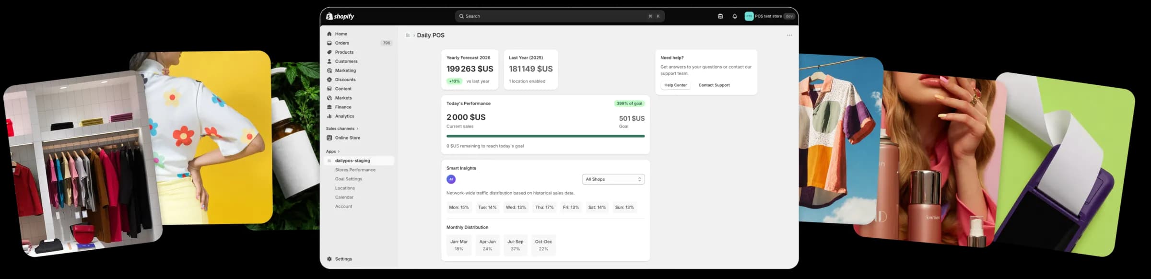Viewport: 1151px width, 279px height.
Task: Click the Oct-Dec 22% tile
Action: pos(543,245)
